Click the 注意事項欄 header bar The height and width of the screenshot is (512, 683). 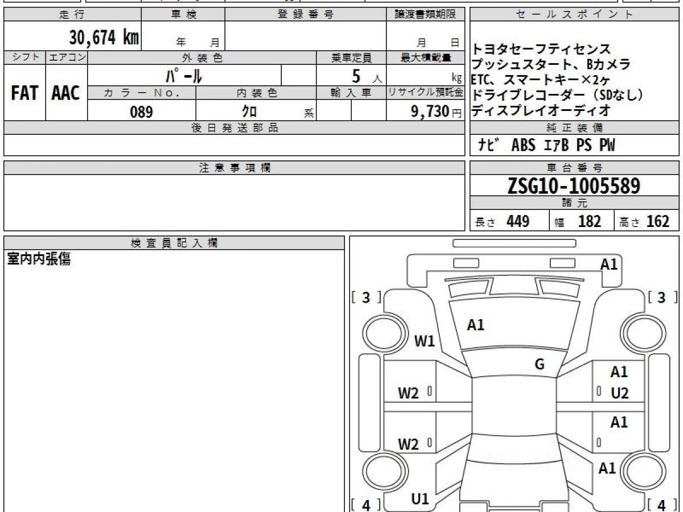pyautogui.click(x=234, y=168)
